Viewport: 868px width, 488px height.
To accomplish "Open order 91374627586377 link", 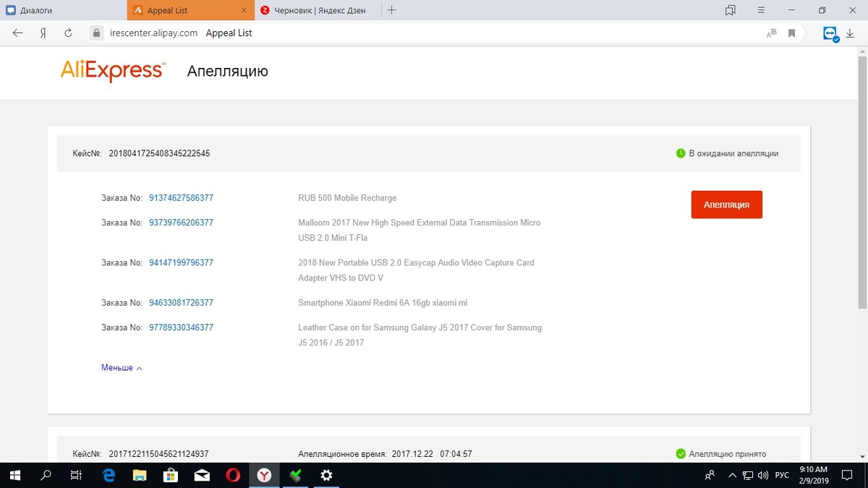I will (x=181, y=198).
